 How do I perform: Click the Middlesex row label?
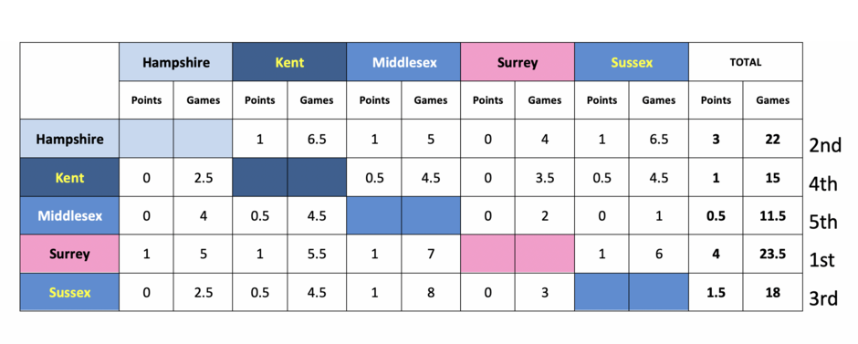(69, 215)
